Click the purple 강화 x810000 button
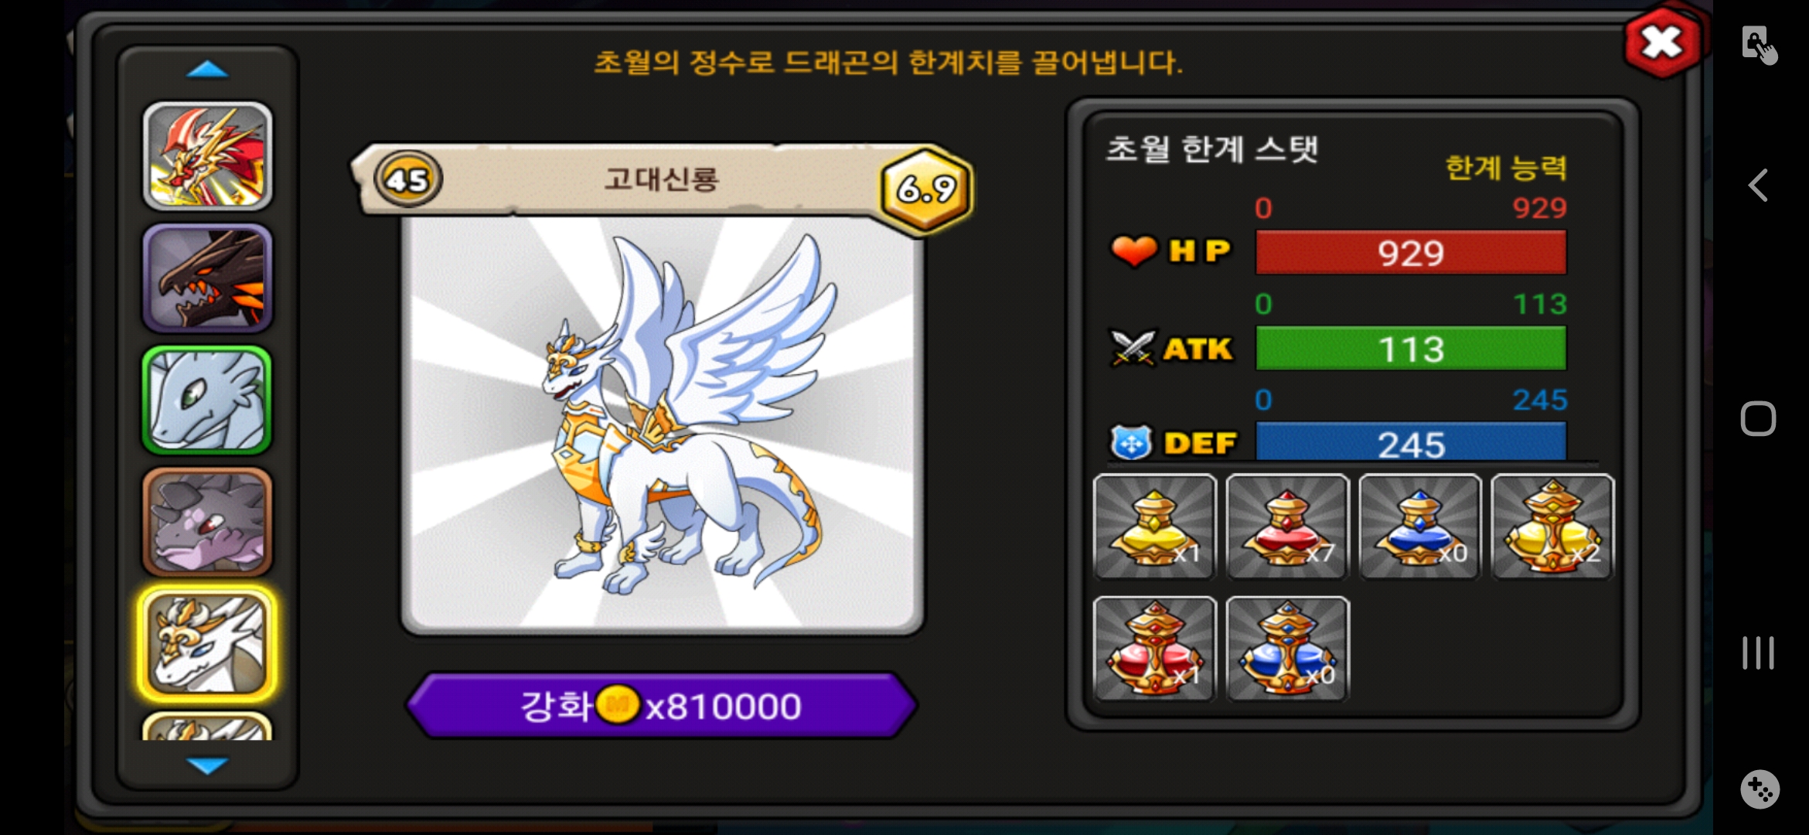The width and height of the screenshot is (1809, 835). (662, 705)
